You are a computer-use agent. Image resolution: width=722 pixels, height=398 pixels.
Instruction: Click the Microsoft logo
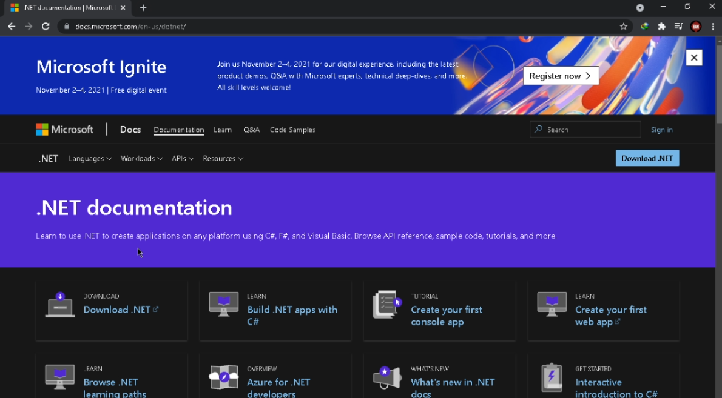coord(65,130)
